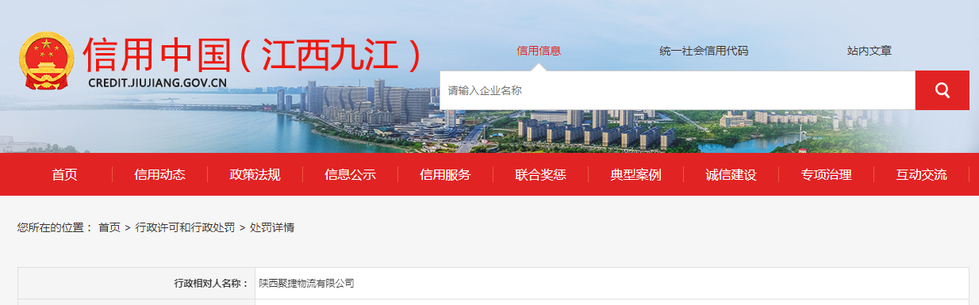
Task: Focus the enterprise name search field
Action: pyautogui.click(x=678, y=90)
